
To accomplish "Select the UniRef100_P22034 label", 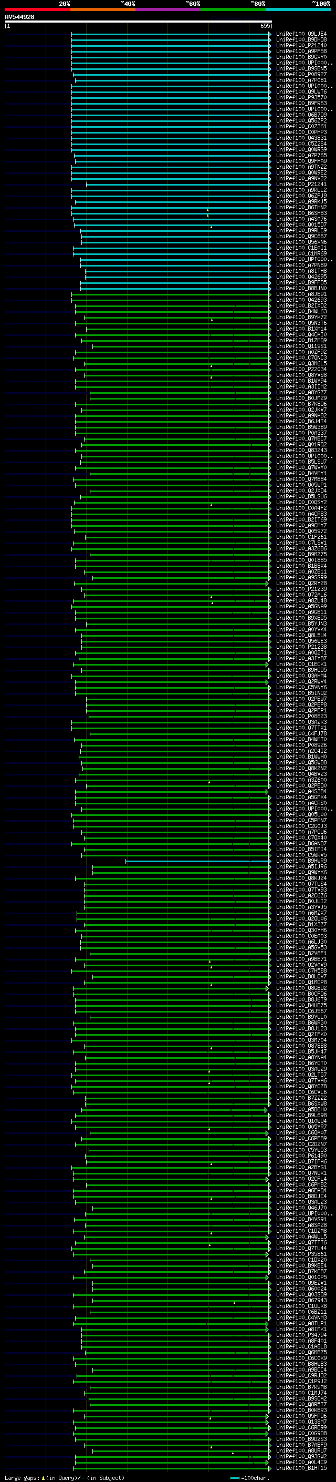I will (301, 370).
